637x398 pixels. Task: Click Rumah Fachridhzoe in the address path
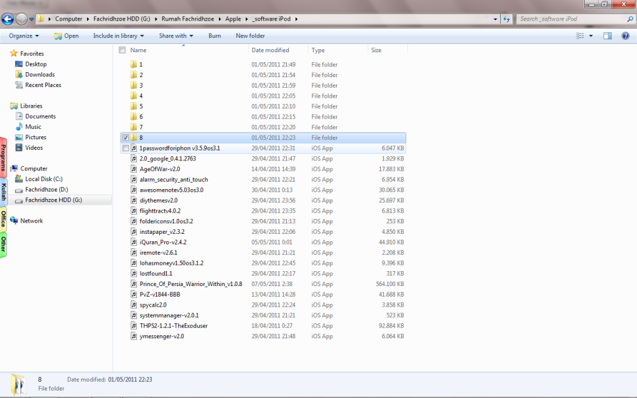pyautogui.click(x=188, y=19)
